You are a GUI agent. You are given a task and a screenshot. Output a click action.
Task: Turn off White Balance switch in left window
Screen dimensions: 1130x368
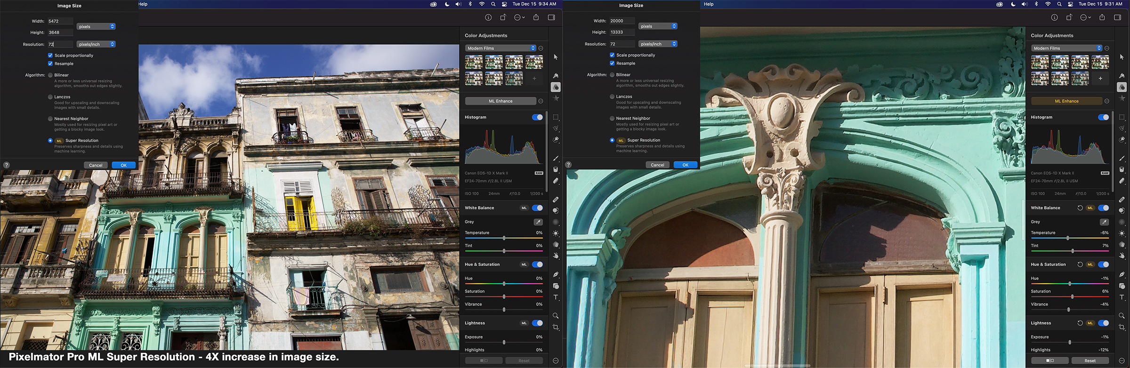pyautogui.click(x=537, y=208)
